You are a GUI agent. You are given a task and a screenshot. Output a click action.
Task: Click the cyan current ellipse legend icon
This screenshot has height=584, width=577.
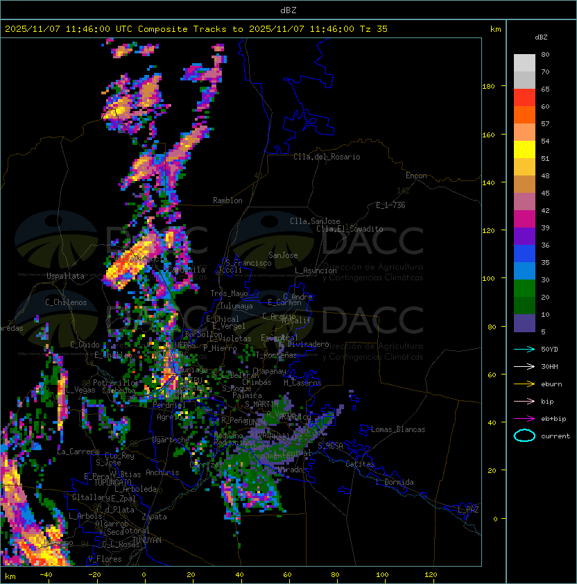pos(524,436)
